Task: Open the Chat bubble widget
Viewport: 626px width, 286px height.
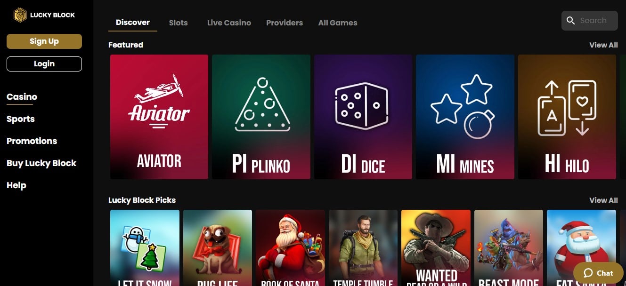Action: click(598, 273)
